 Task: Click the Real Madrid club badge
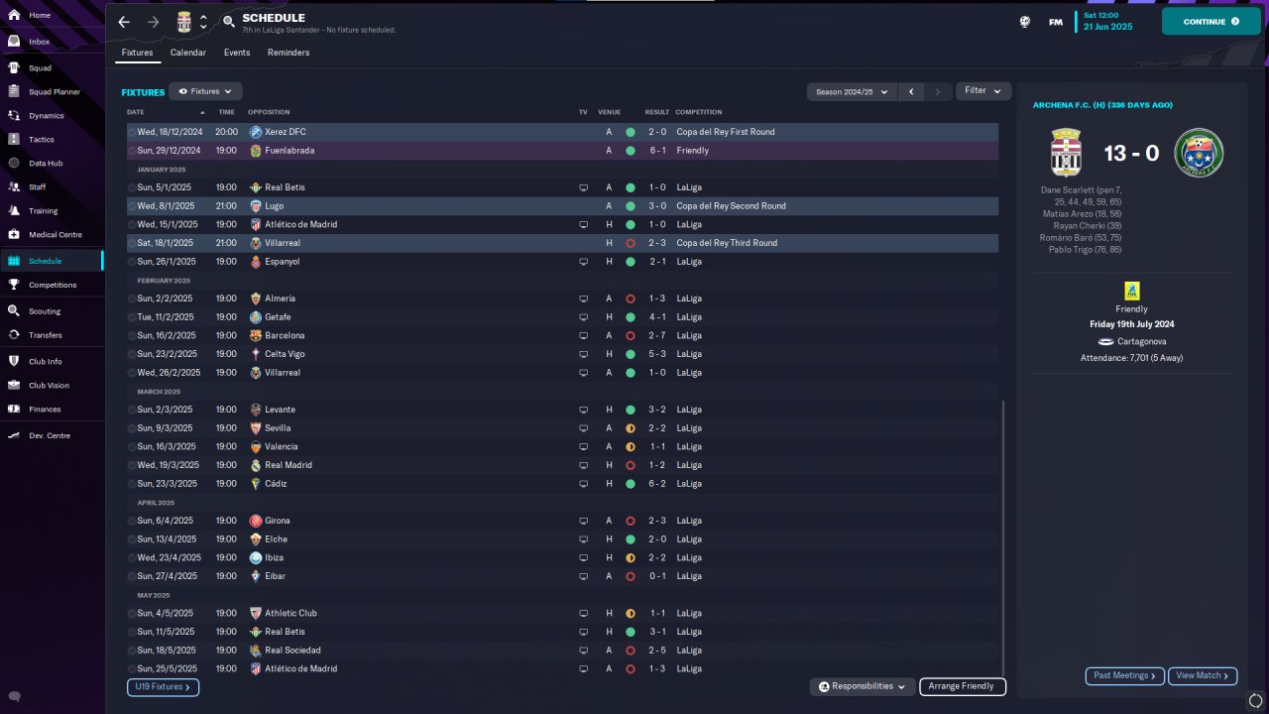(x=256, y=465)
